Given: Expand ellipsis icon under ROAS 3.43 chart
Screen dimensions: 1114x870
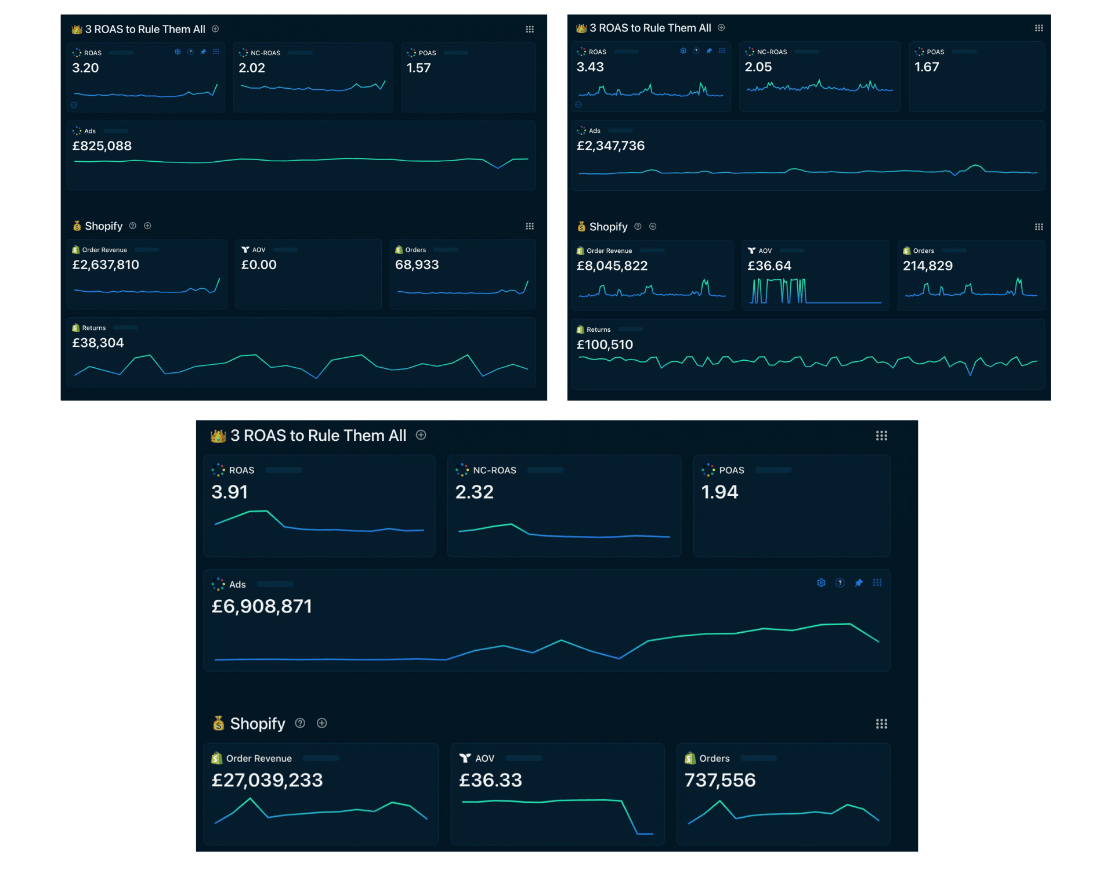Looking at the screenshot, I should 578,104.
